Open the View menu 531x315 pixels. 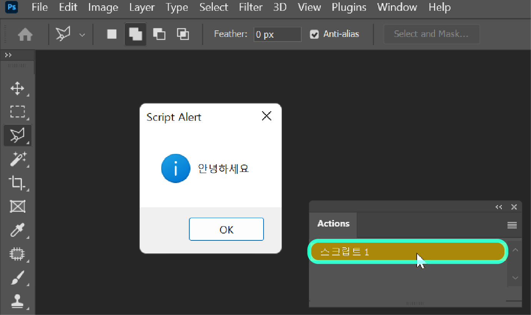tap(309, 7)
